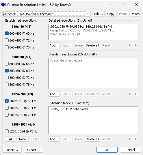Delete all extension blocks
The image size is (143, 155).
point(92,139)
